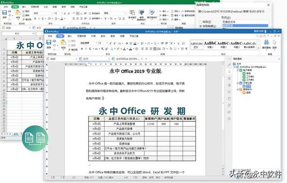The height and width of the screenshot is (183, 287).
Task: Select the 粘贴链接 radio button in paste dialog
Action: (x=200, y=26)
